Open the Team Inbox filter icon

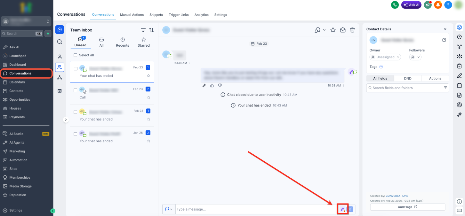[x=143, y=30]
